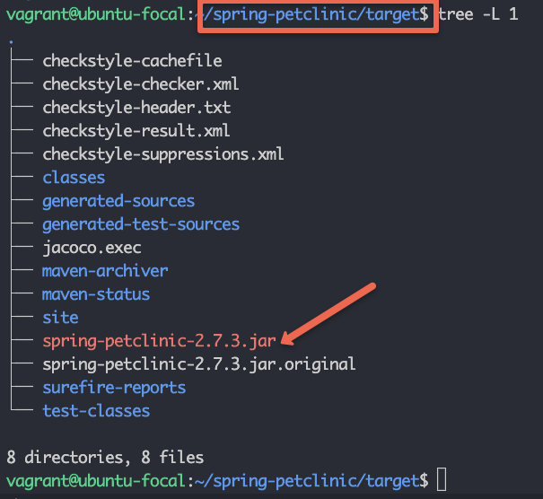This screenshot has width=543, height=499.
Task: Click the 'tree -L 1' command text
Action: point(478,14)
